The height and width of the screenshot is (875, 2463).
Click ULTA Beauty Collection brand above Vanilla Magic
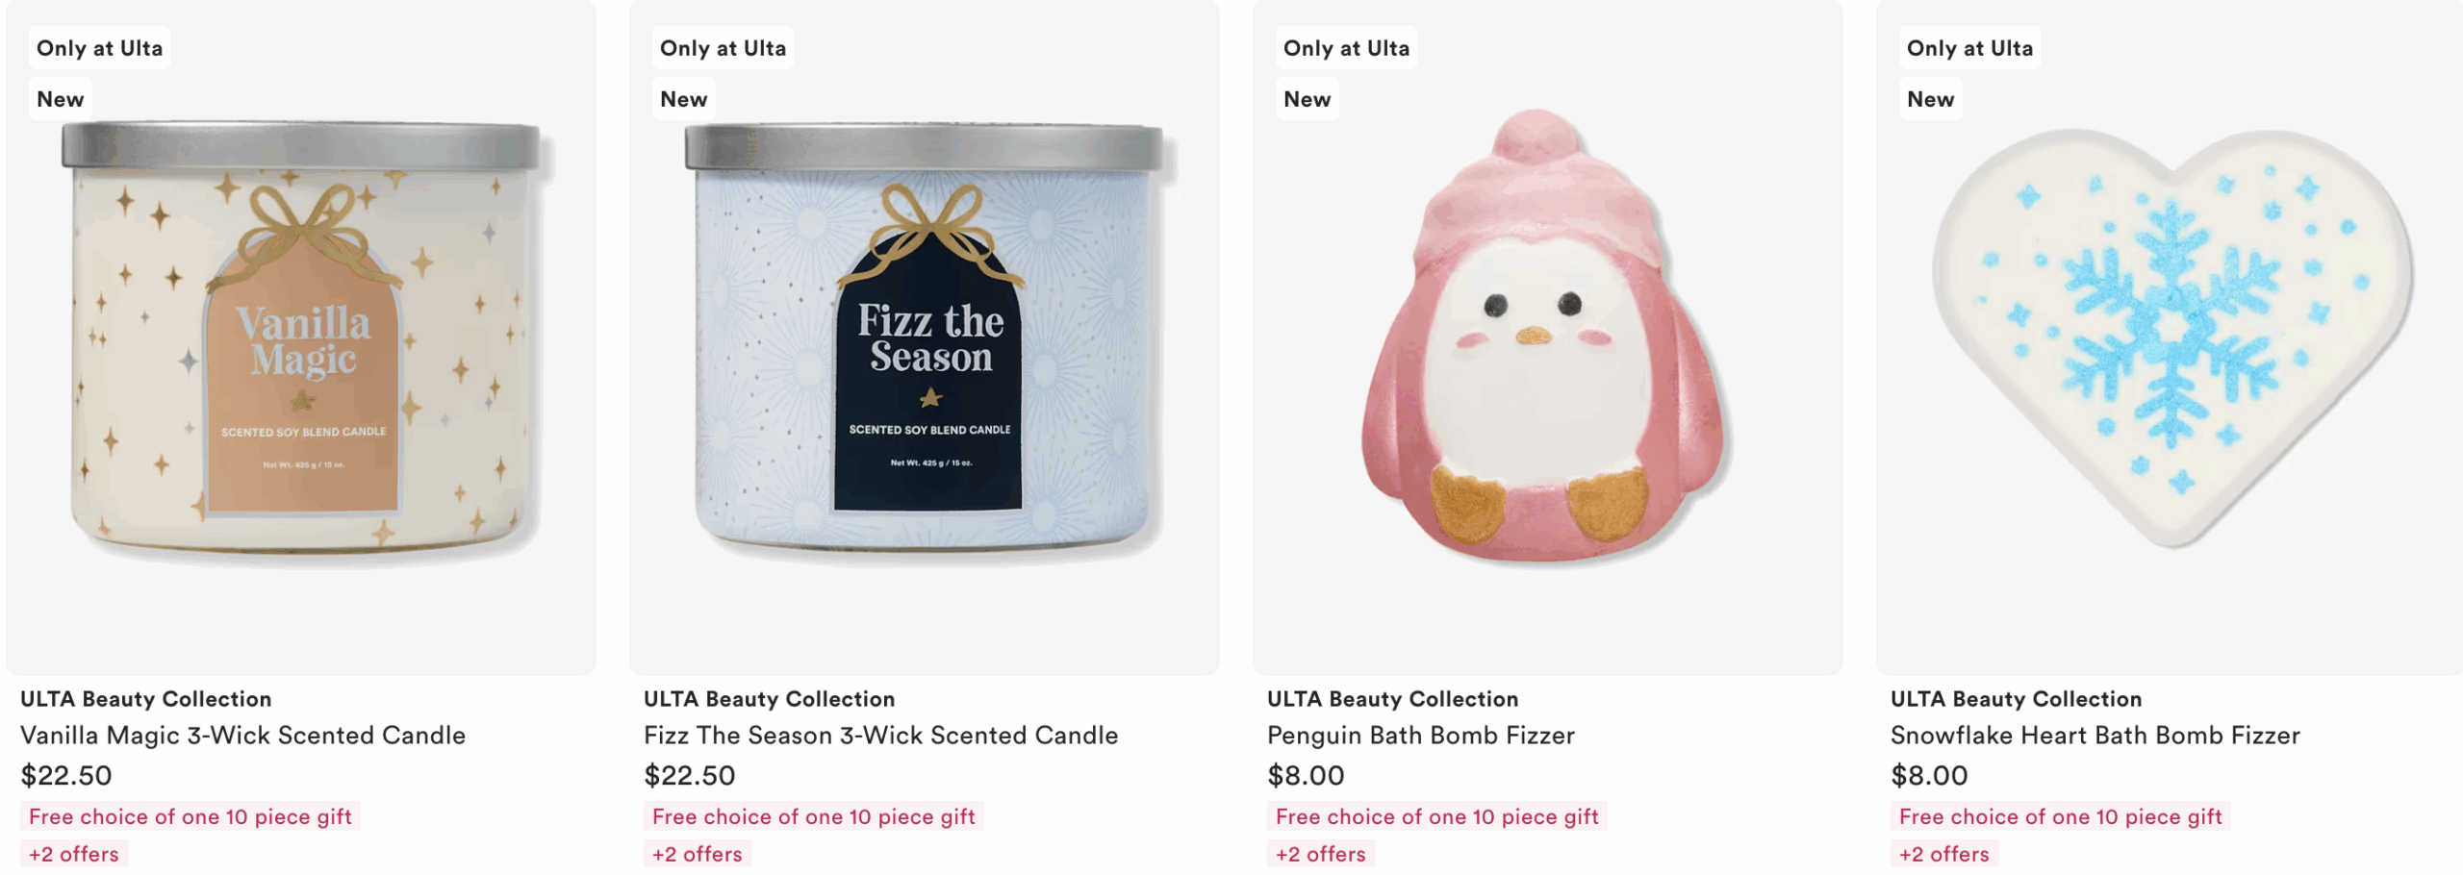pos(146,699)
